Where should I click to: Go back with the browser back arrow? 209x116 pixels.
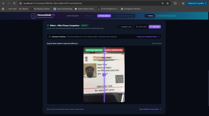tap(3, 3)
